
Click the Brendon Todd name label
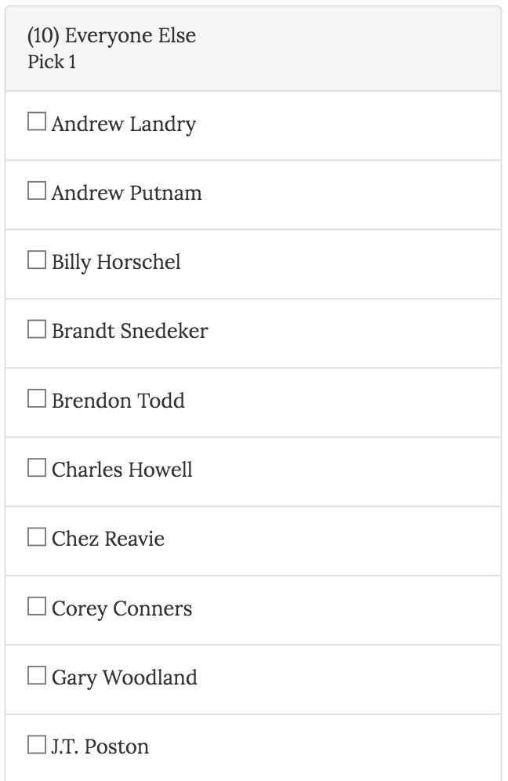(x=118, y=401)
